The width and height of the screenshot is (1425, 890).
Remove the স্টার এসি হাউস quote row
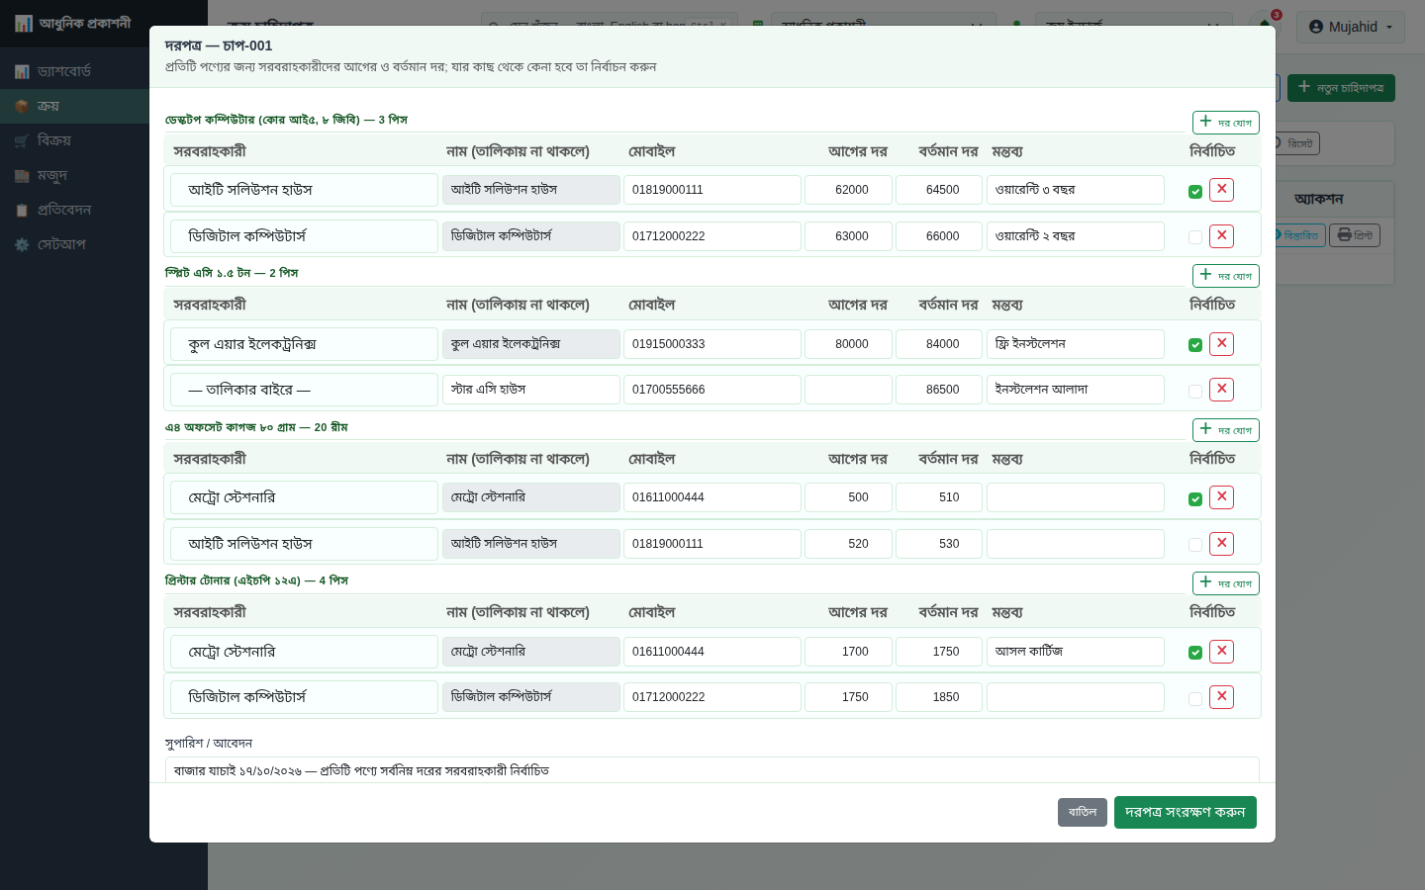[x=1221, y=390]
